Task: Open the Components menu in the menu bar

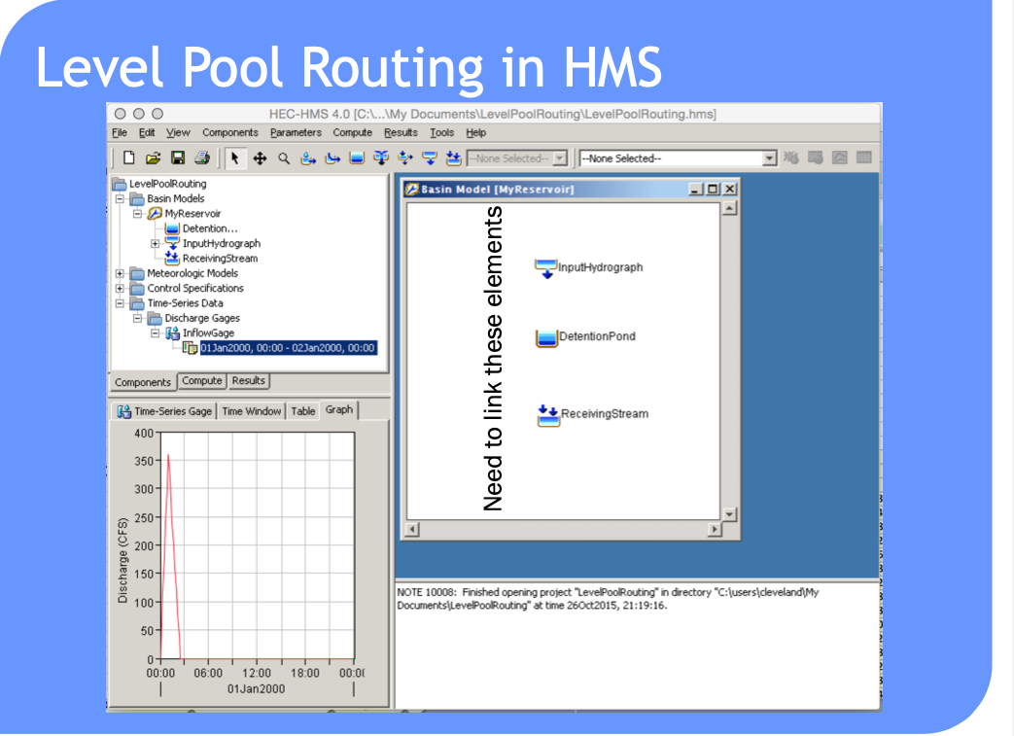Action: coord(230,132)
